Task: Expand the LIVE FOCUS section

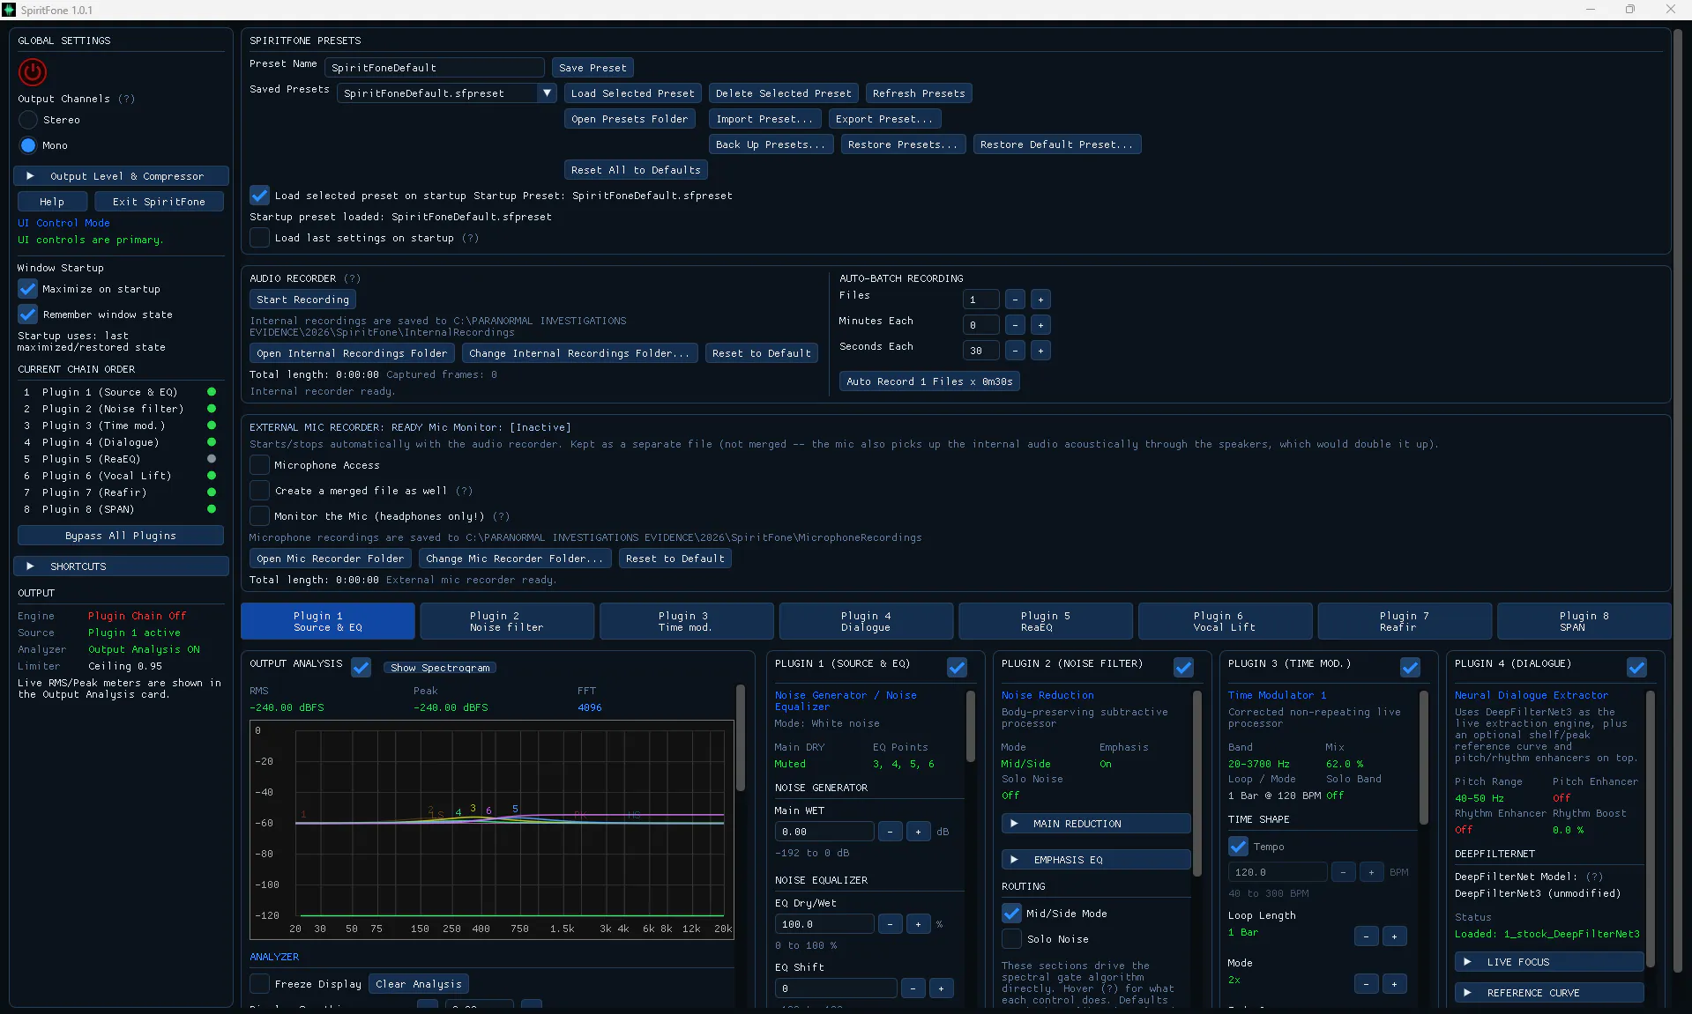Action: tap(1549, 962)
